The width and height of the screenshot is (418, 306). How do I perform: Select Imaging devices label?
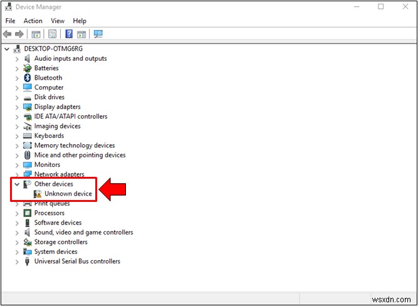57,126
